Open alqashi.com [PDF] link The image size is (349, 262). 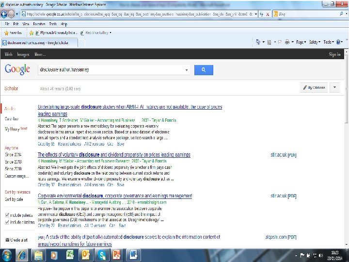tap(281, 237)
